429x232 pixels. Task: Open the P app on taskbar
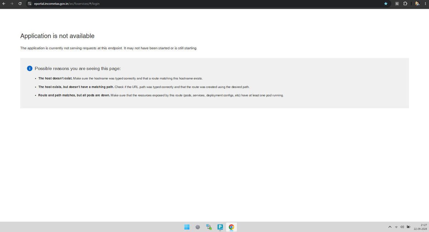click(x=220, y=227)
